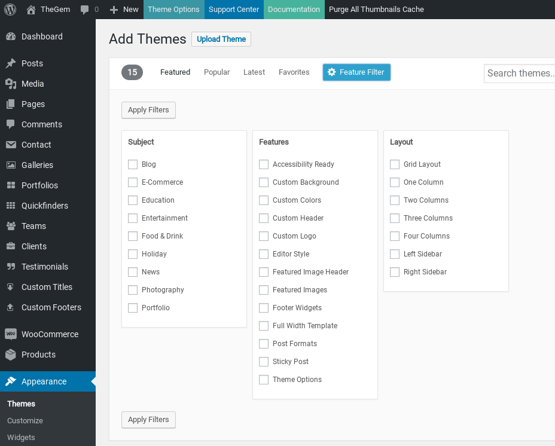Focus the Search themes input field
Viewport: 555px width, 446px height.
(519, 73)
